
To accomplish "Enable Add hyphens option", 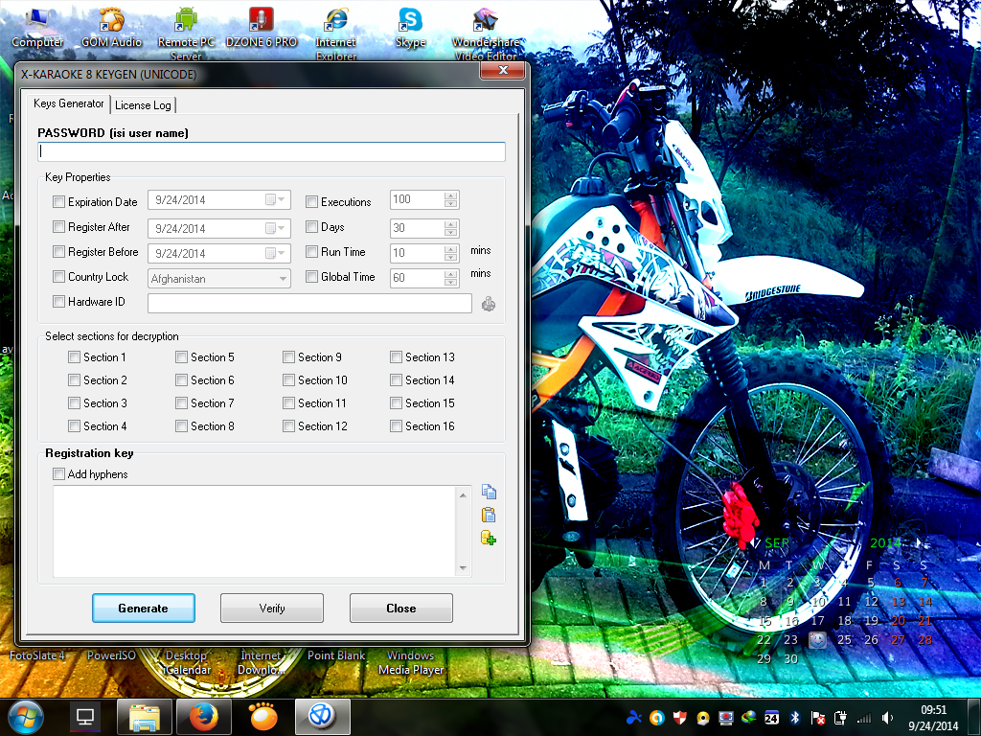I will (x=58, y=473).
